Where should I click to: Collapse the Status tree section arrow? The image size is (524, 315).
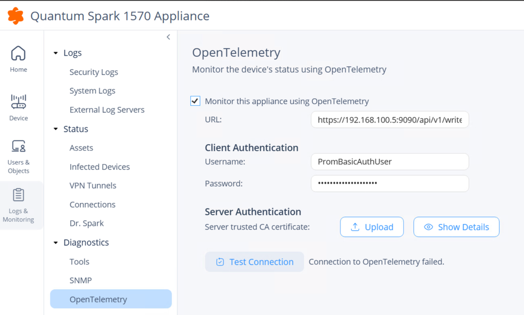56,128
